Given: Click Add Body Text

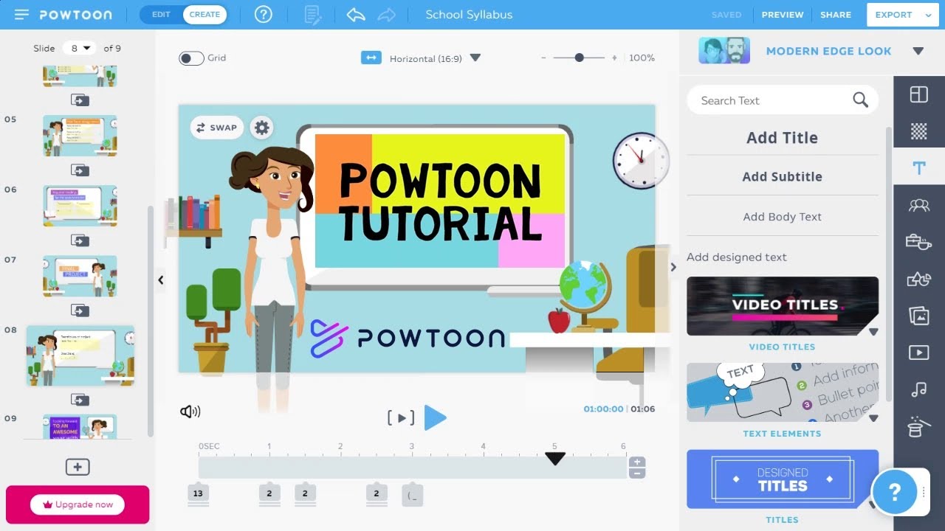Looking at the screenshot, I should click(x=782, y=217).
